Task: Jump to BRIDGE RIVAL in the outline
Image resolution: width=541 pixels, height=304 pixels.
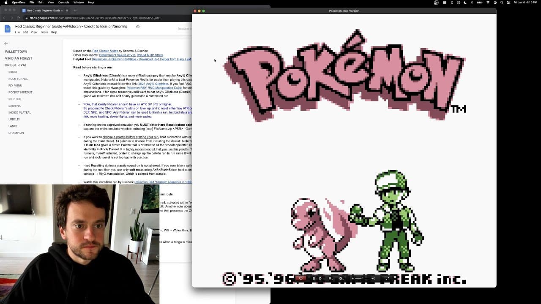Action: (16, 65)
